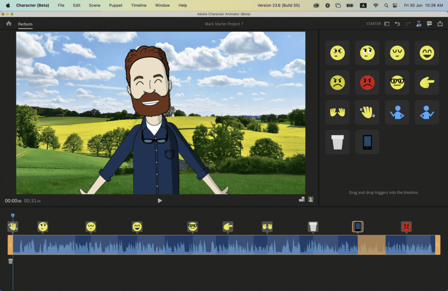Click the face tracking icon below the scene
Viewport: 448px width, 291px height.
coord(311,199)
